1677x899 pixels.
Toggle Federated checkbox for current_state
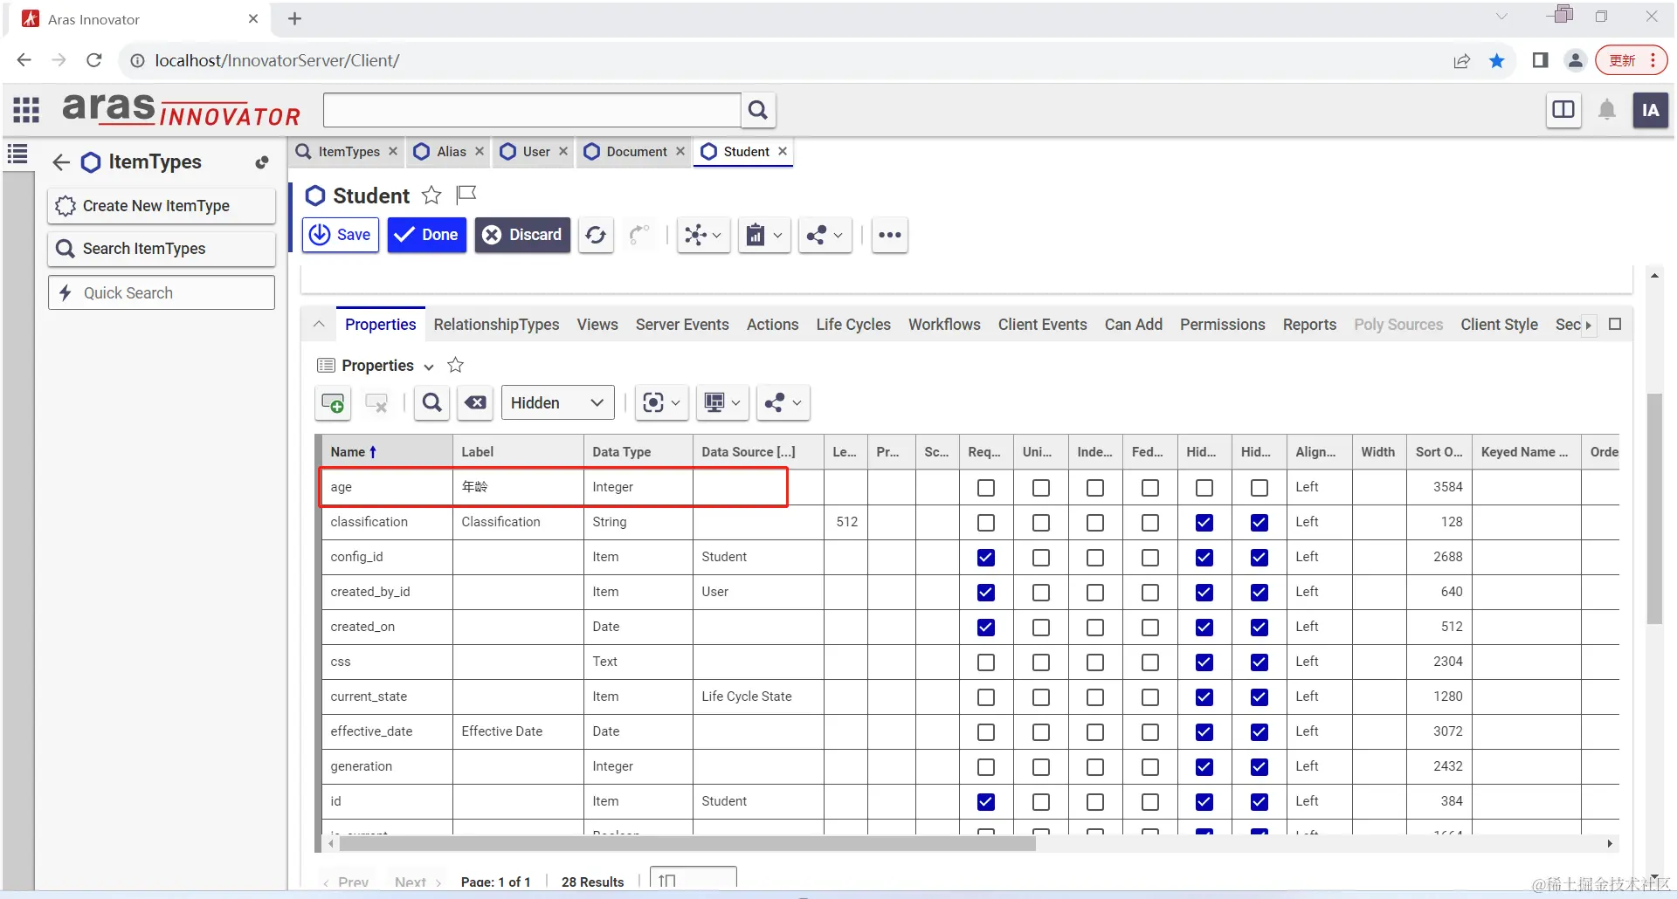1150,697
